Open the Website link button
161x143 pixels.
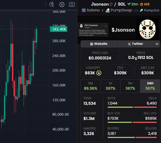click(x=99, y=44)
